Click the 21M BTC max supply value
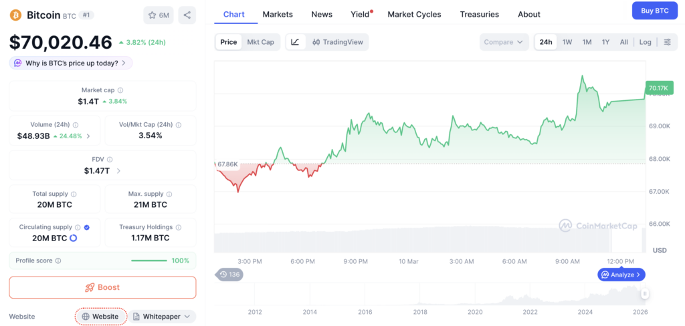Screen dimensions: 685x326 point(151,204)
